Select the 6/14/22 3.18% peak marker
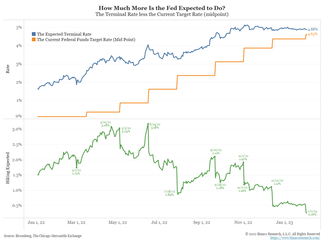324x243 pixels. [148, 124]
